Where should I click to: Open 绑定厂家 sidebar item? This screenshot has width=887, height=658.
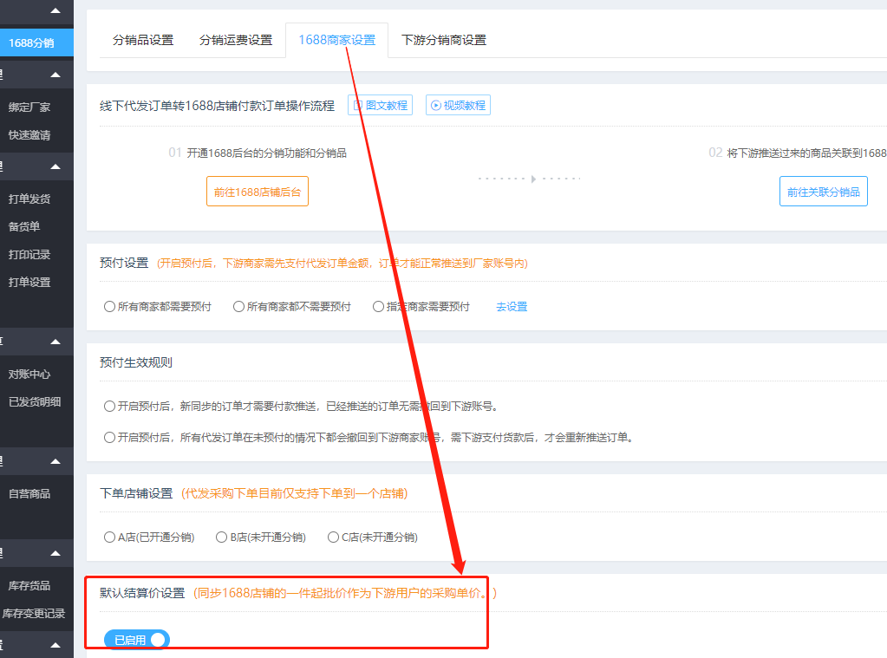point(29,107)
